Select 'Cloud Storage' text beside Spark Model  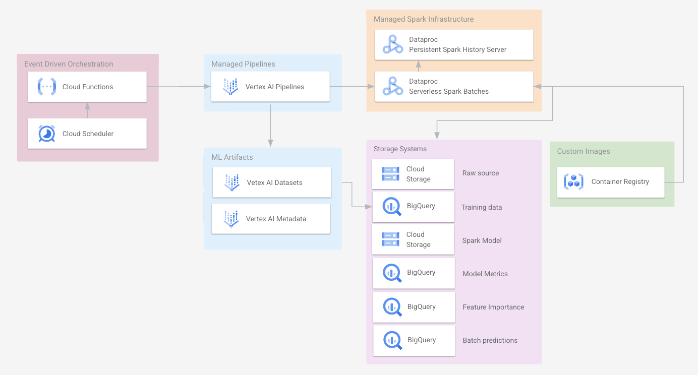[419, 239]
